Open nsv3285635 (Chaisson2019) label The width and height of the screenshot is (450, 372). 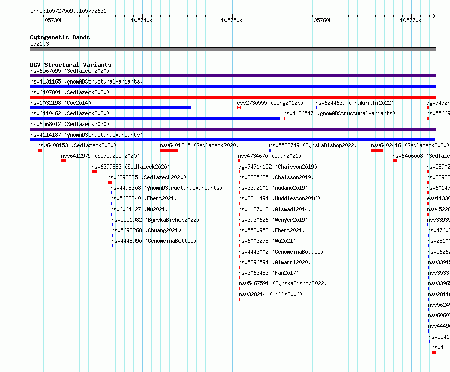click(x=276, y=177)
